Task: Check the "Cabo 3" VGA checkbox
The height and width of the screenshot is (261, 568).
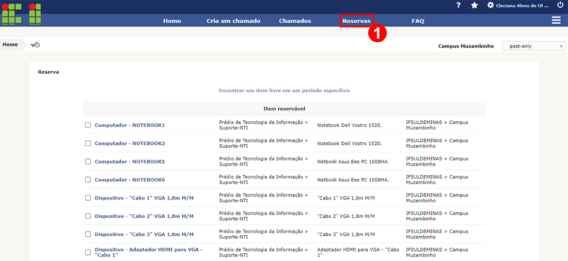Action: [88, 234]
